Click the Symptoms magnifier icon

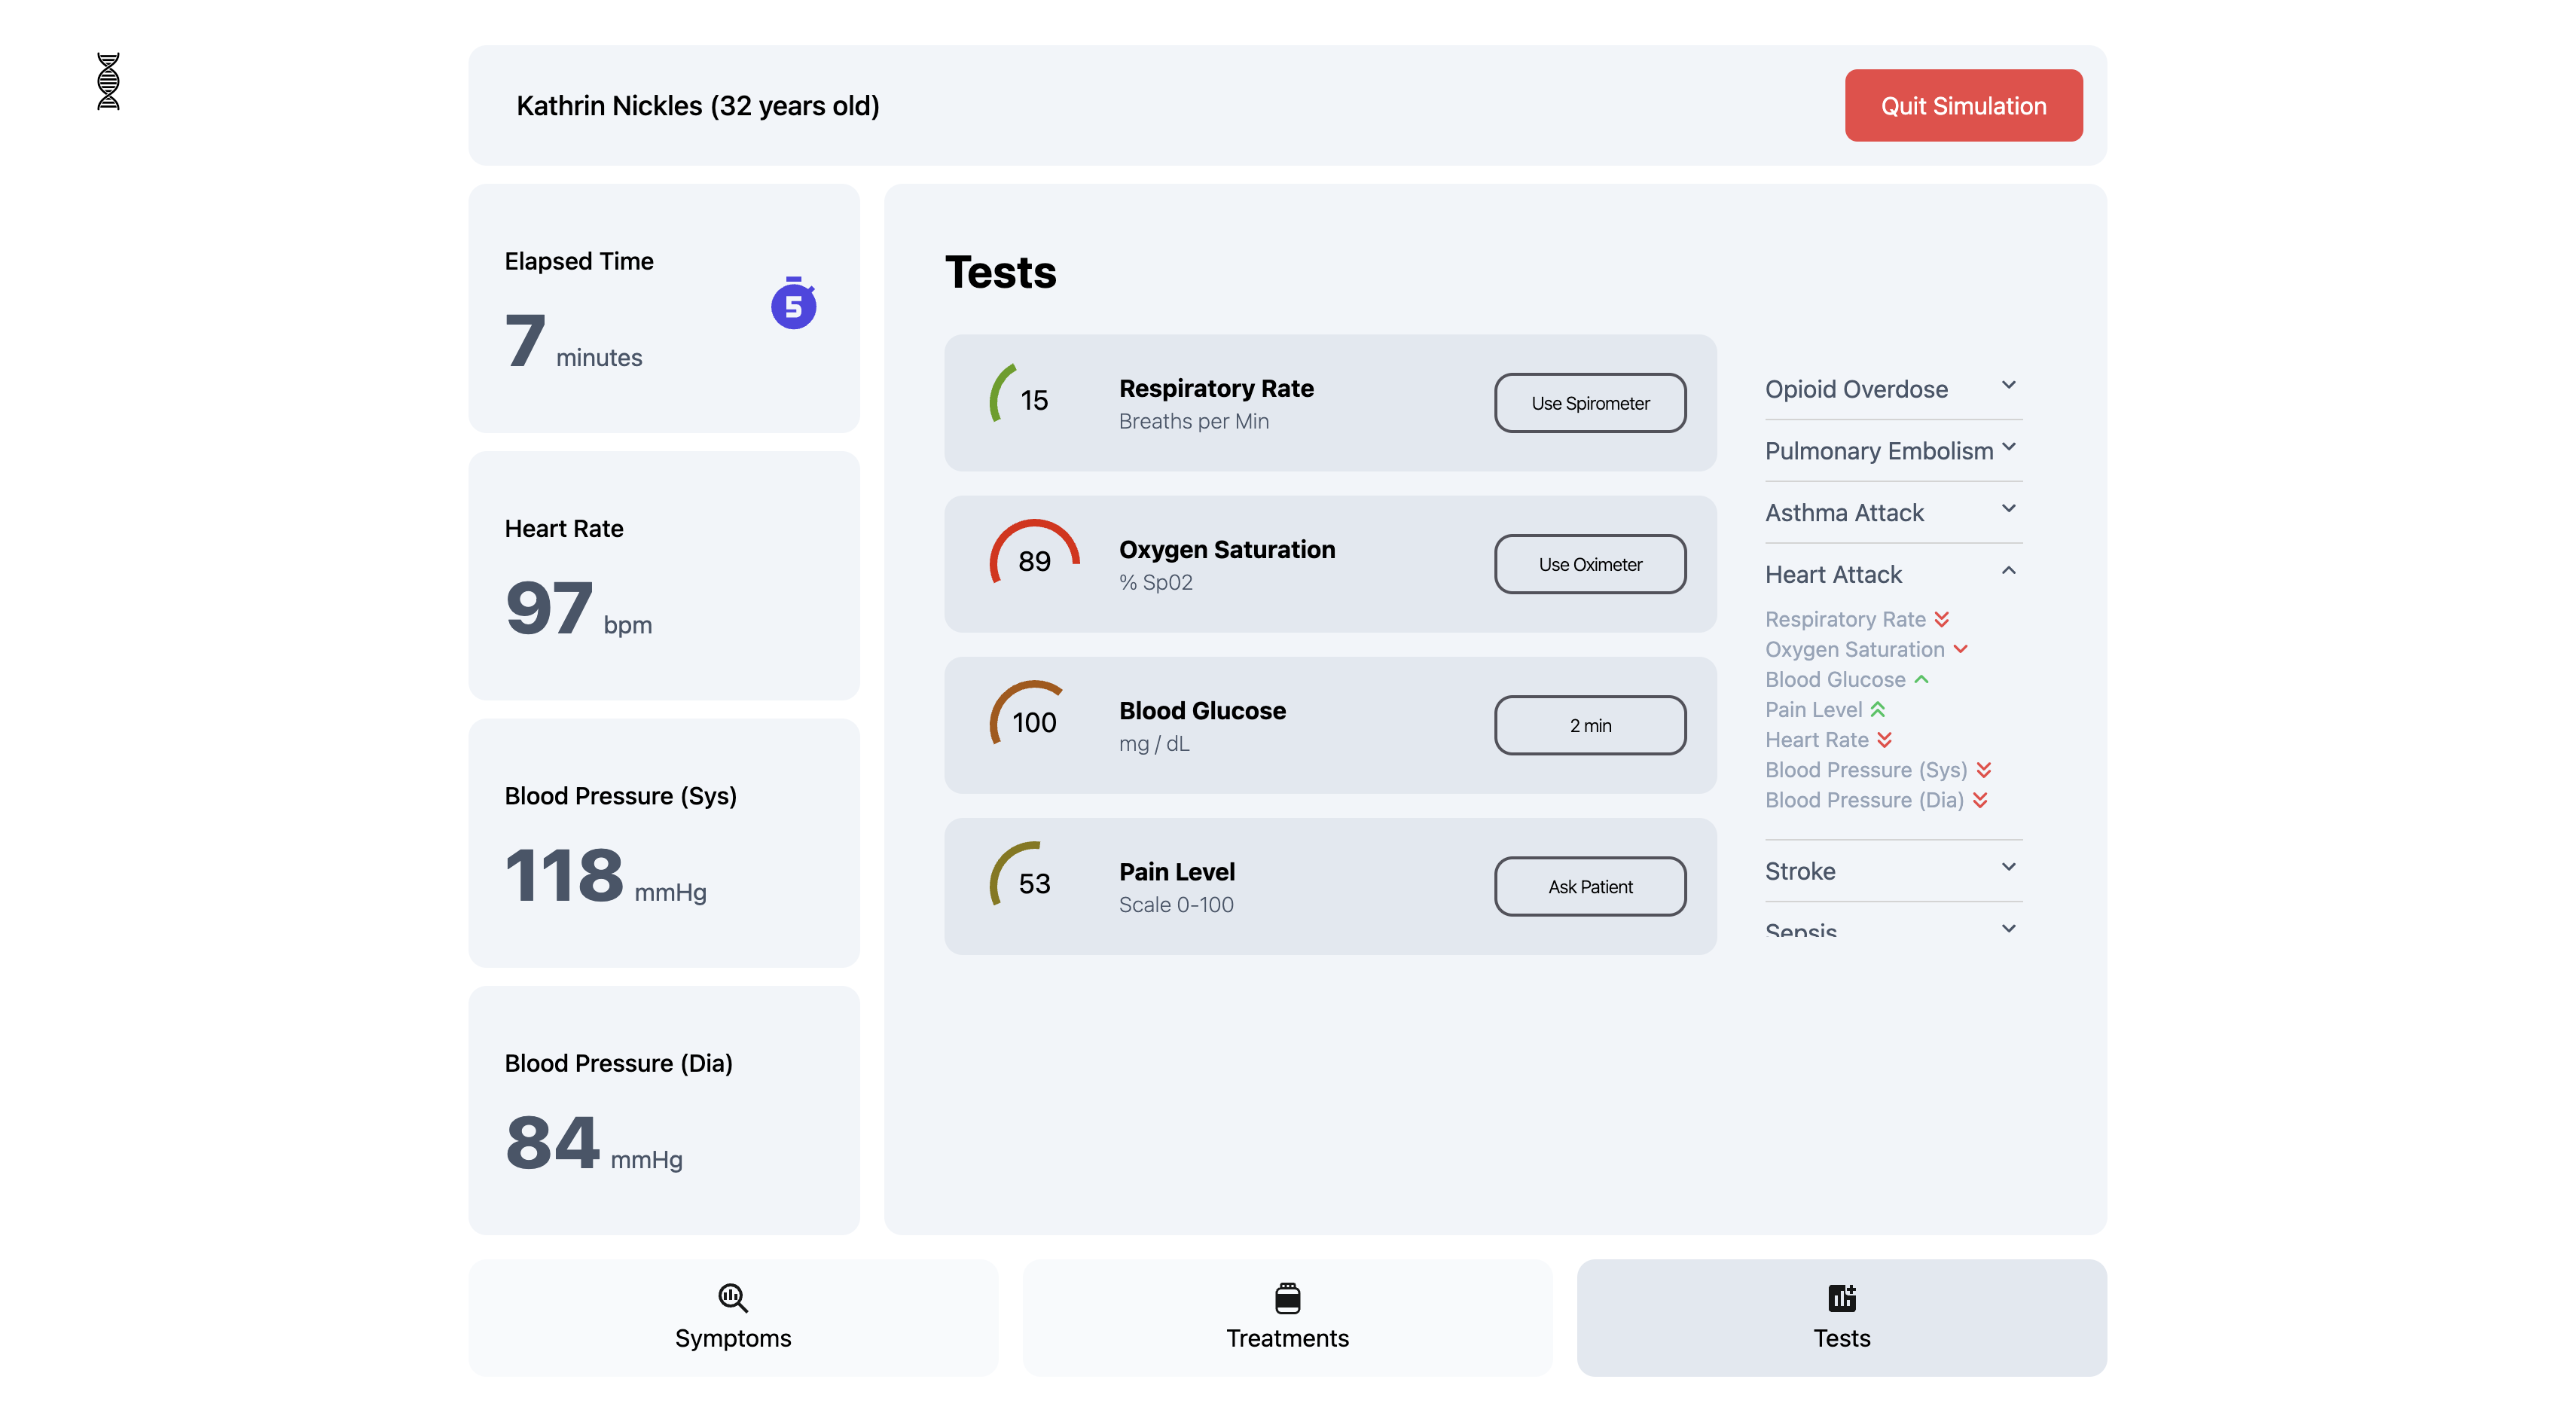tap(732, 1297)
